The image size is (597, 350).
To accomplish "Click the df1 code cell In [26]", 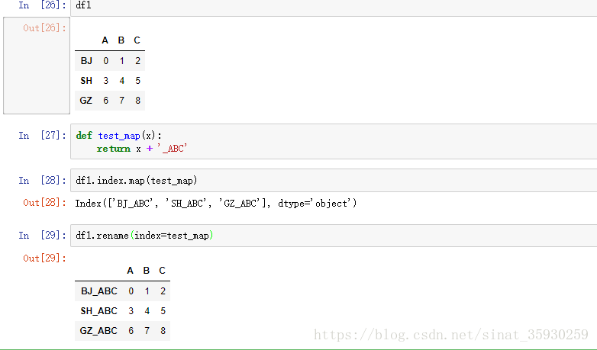I will click(x=333, y=5).
